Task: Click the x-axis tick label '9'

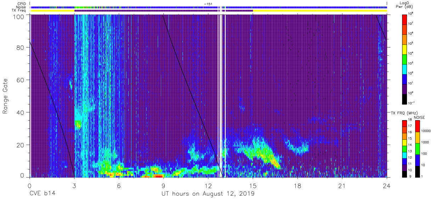Action: (163, 186)
